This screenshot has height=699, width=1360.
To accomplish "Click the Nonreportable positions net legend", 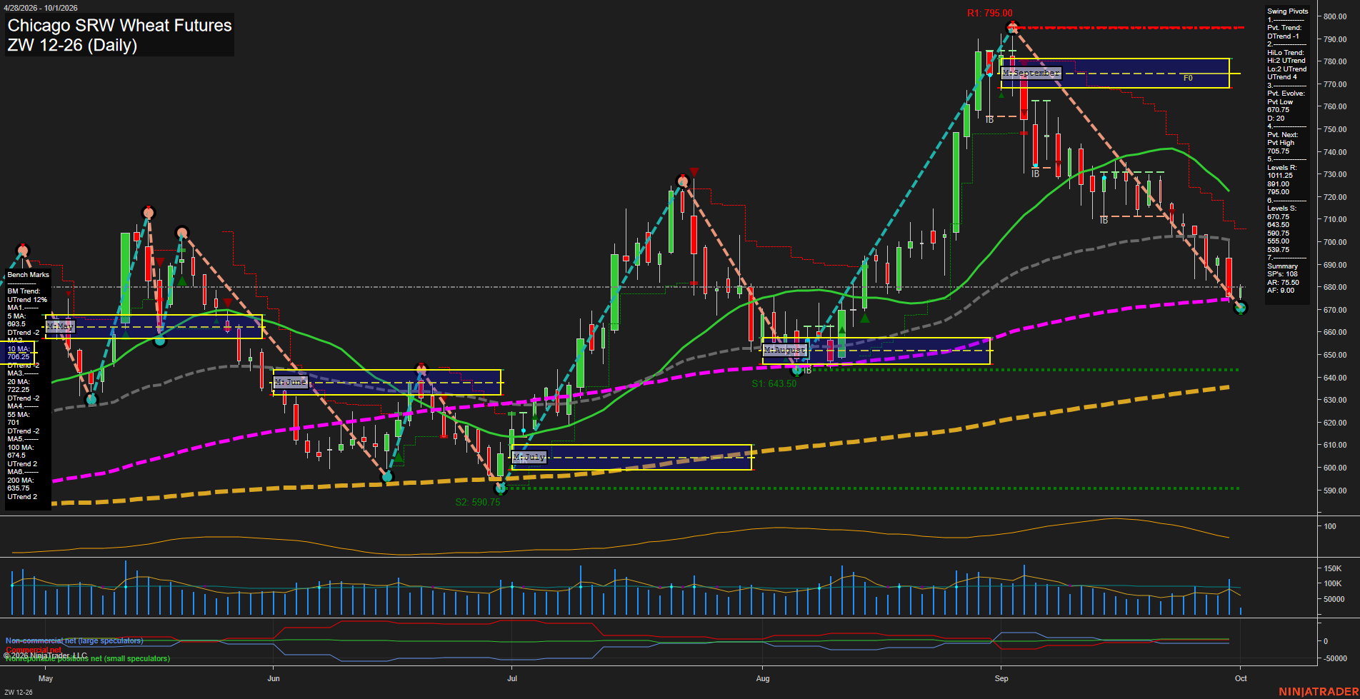I will pyautogui.click(x=88, y=658).
